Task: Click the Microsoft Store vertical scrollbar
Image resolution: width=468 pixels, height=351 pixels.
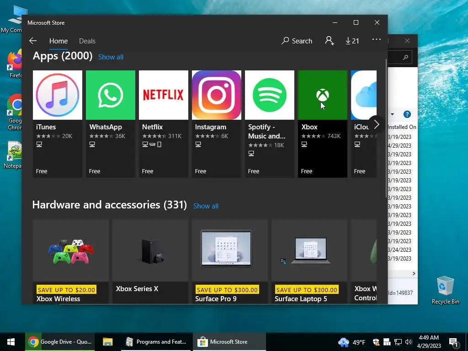Action: (x=386, y=128)
